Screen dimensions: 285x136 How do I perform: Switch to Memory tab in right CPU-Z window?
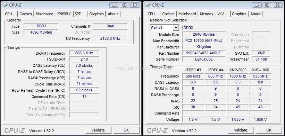[207, 14]
